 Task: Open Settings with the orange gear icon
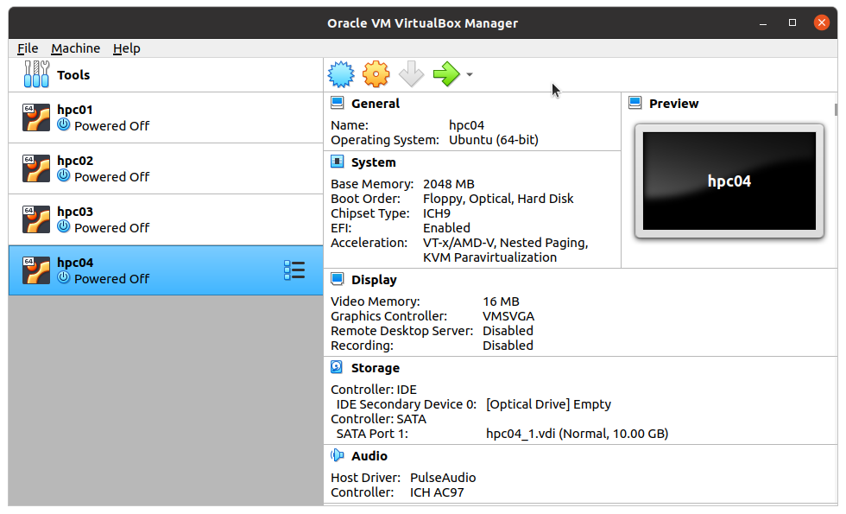(x=376, y=74)
